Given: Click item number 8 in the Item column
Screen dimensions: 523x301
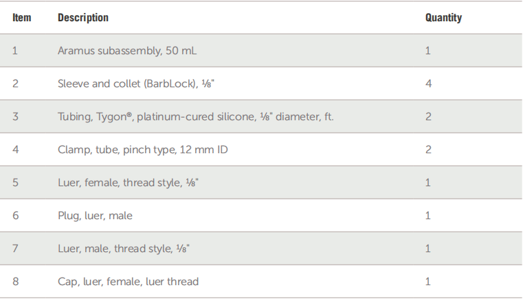Looking at the screenshot, I should [x=15, y=282].
